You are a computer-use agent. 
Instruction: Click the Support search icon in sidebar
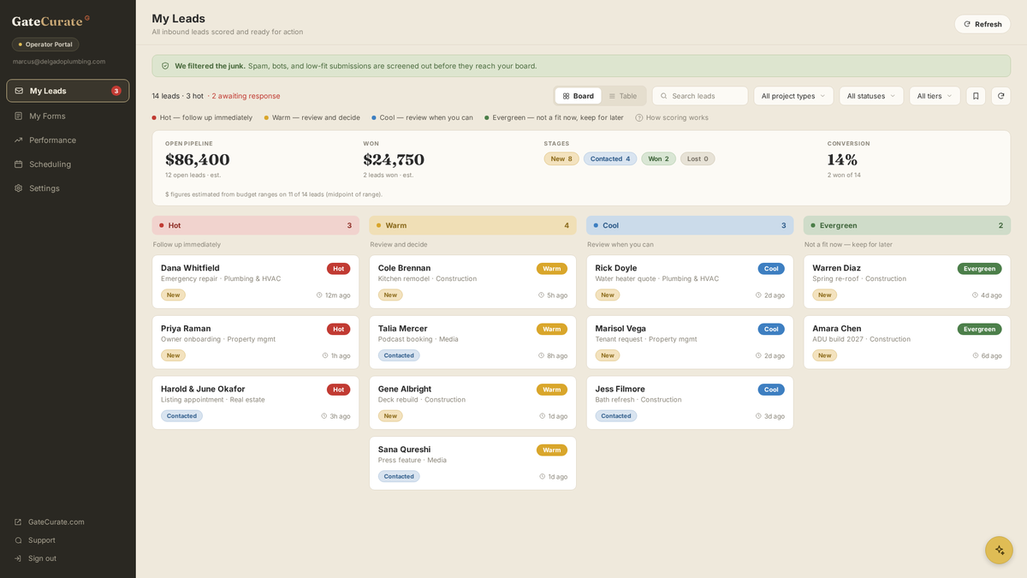tap(19, 540)
